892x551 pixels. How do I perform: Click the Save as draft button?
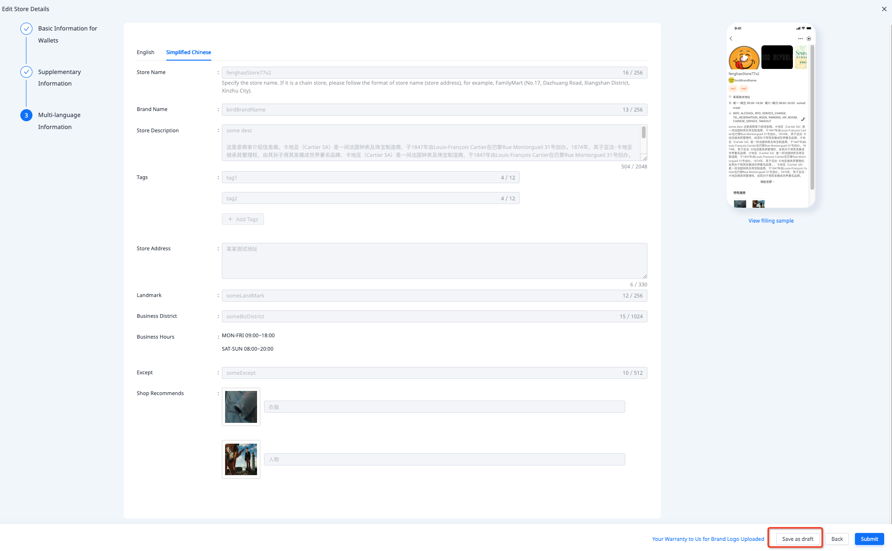click(x=798, y=539)
